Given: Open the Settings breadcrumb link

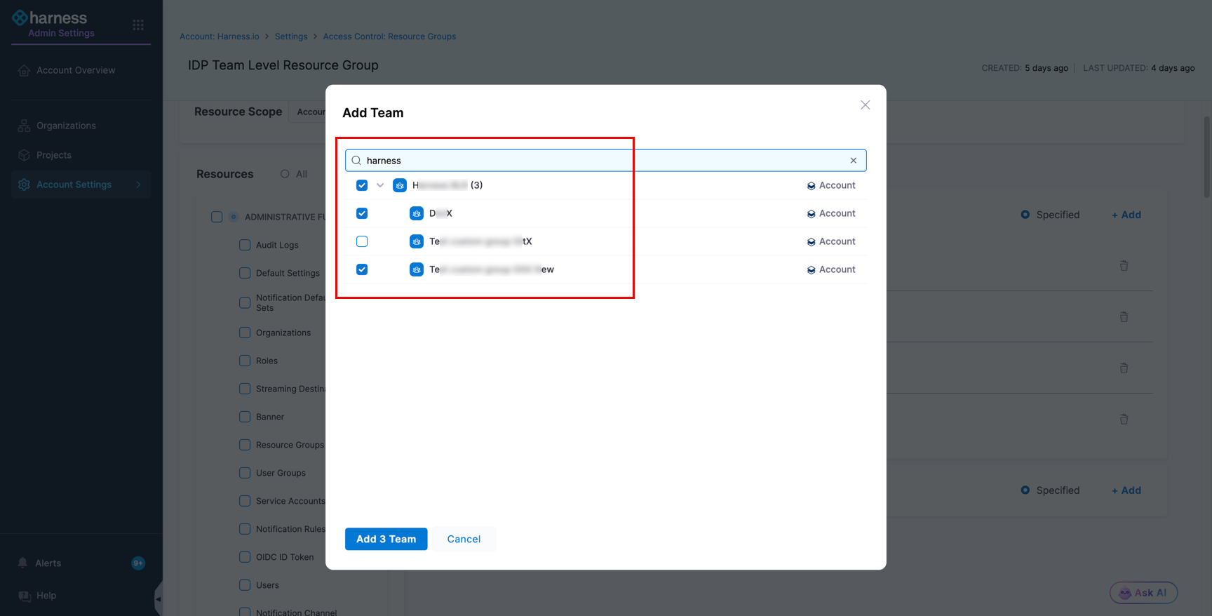Looking at the screenshot, I should point(291,36).
